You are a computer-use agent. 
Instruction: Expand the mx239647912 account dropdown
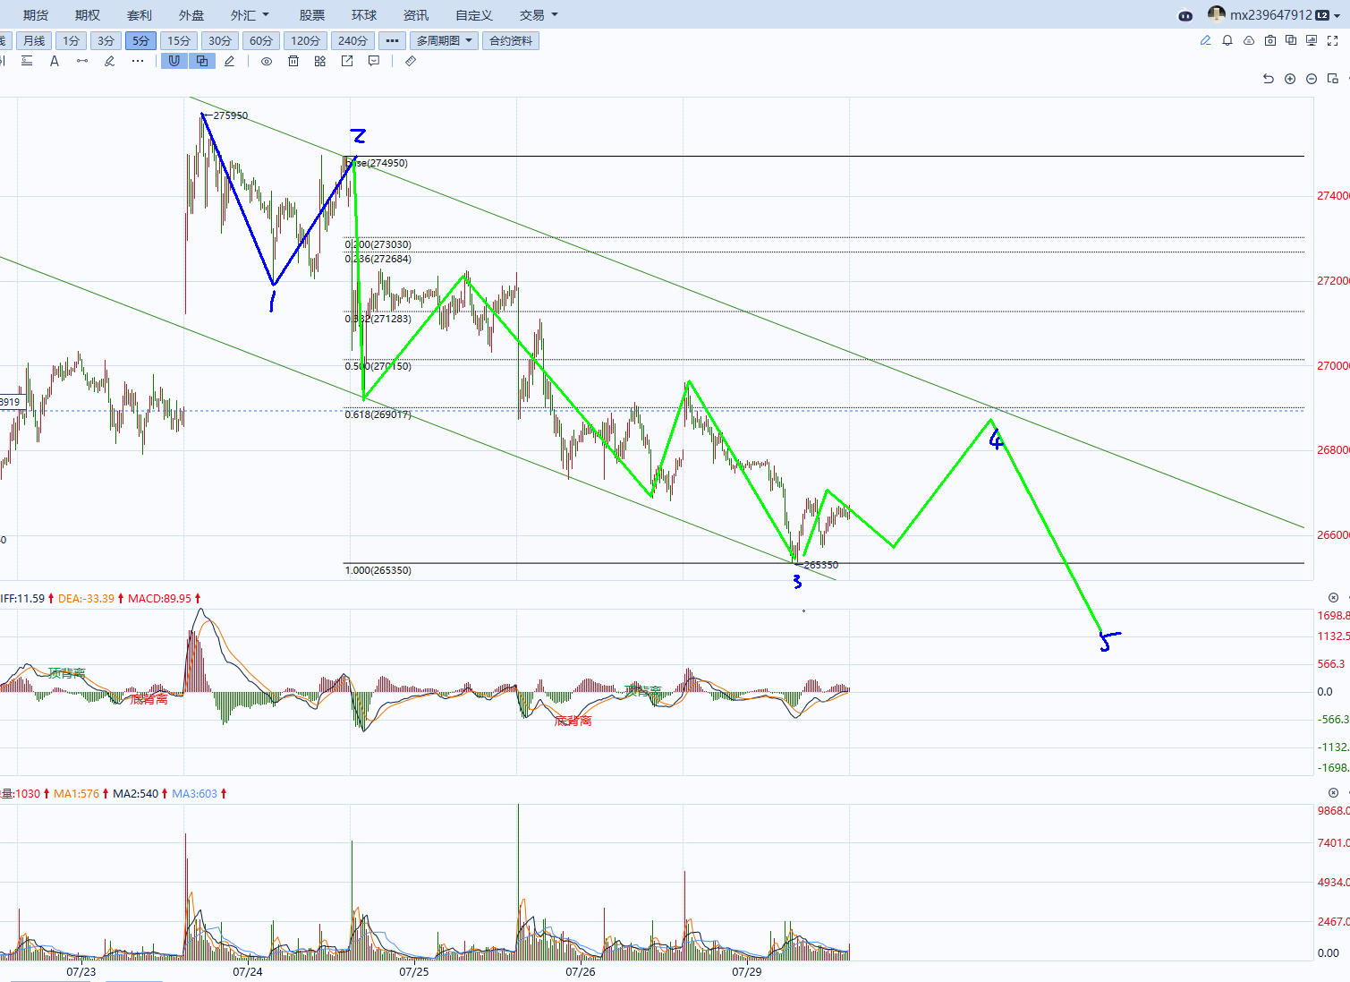point(1337,15)
